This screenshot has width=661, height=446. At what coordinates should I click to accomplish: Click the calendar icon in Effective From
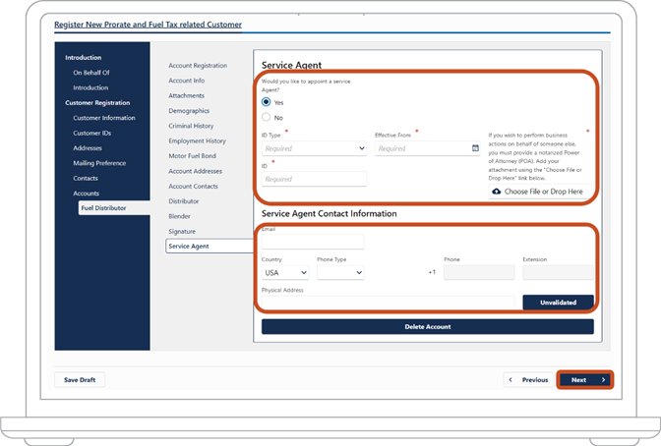click(475, 148)
